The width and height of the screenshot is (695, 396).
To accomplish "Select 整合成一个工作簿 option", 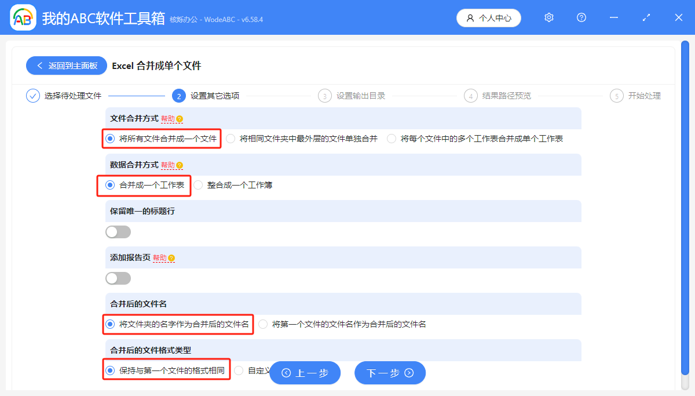I will (x=199, y=185).
